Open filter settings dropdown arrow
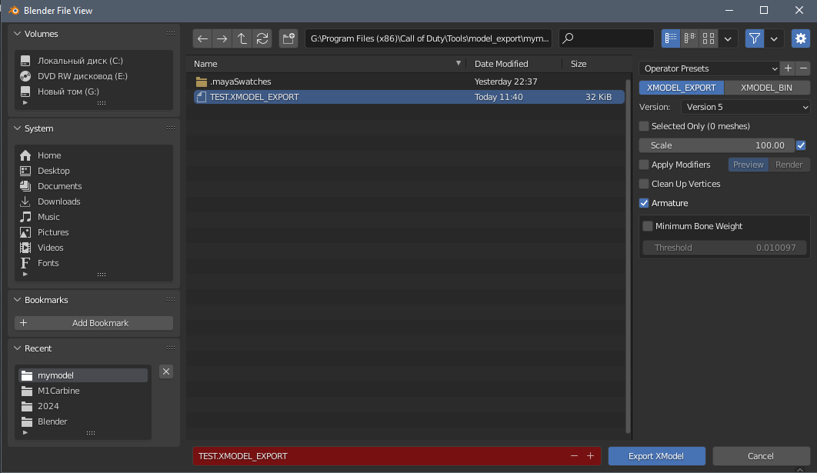817x473 pixels. click(774, 38)
